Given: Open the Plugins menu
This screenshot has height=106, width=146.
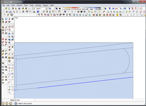Looking at the screenshot, I should 46,5.
